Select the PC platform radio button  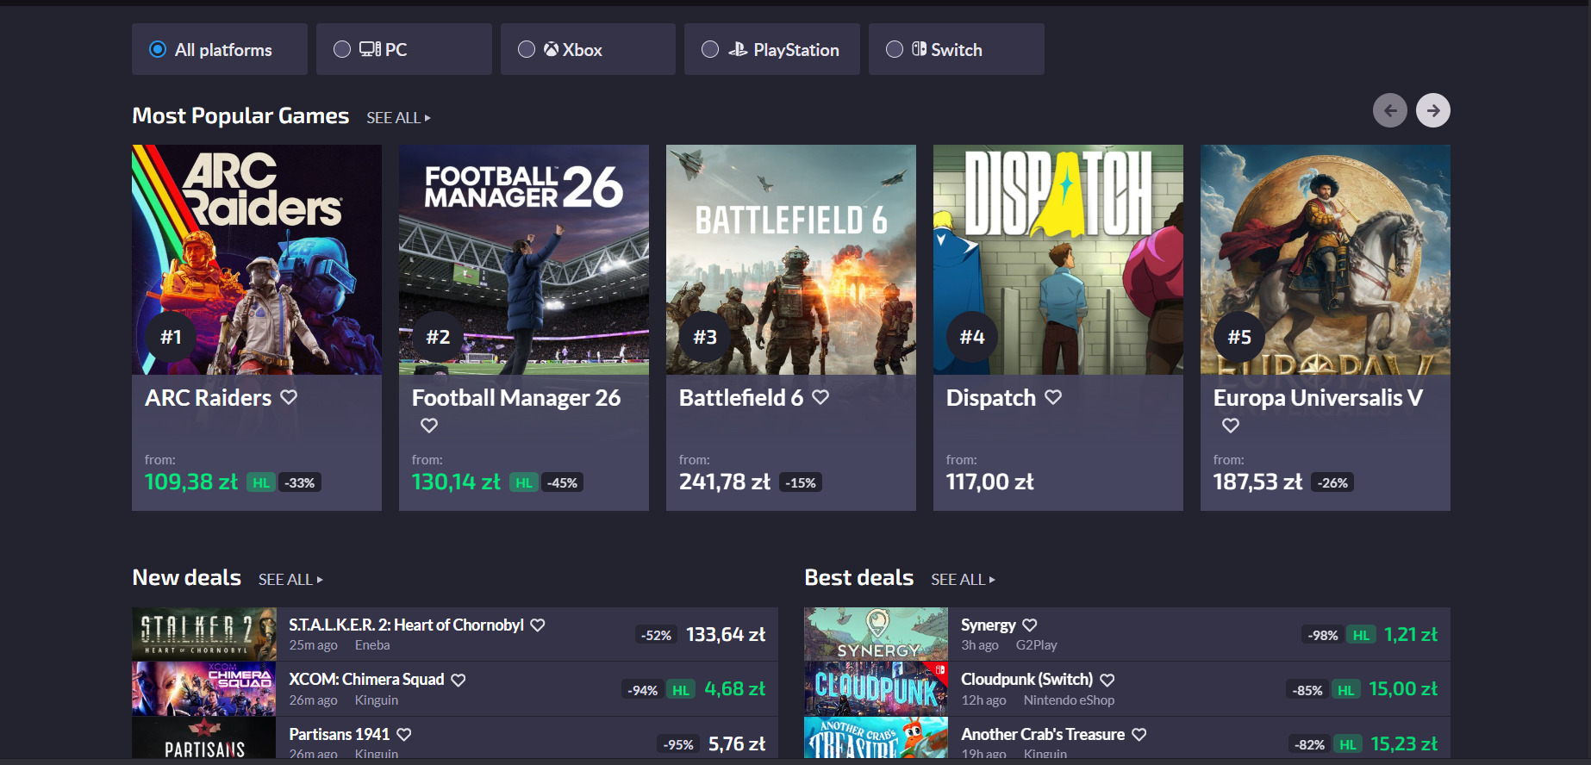coord(342,50)
